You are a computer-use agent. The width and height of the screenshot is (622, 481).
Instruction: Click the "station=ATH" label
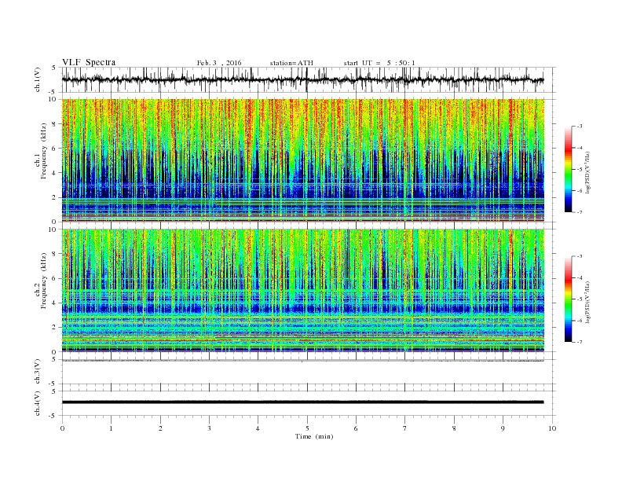click(x=291, y=63)
